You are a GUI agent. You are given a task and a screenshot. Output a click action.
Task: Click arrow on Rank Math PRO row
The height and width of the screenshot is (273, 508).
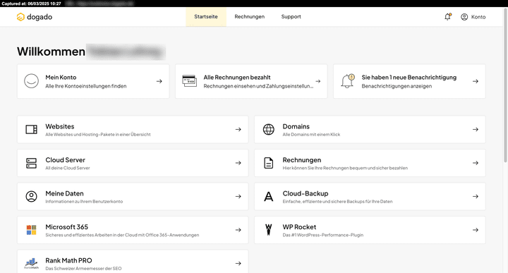(x=238, y=263)
